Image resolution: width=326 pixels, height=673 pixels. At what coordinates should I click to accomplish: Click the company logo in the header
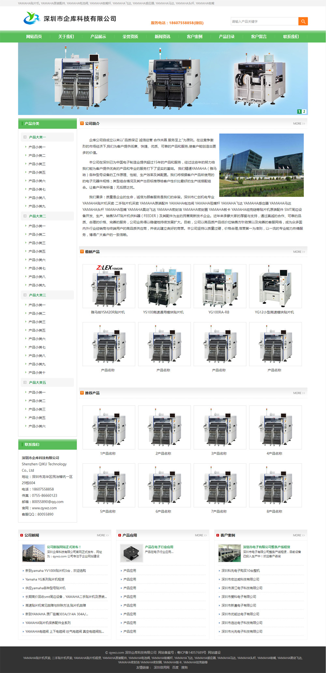pyautogui.click(x=70, y=18)
